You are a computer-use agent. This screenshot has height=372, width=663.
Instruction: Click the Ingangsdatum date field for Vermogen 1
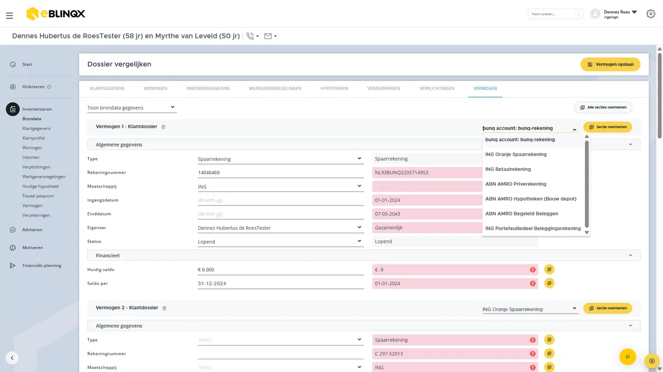[280, 200]
